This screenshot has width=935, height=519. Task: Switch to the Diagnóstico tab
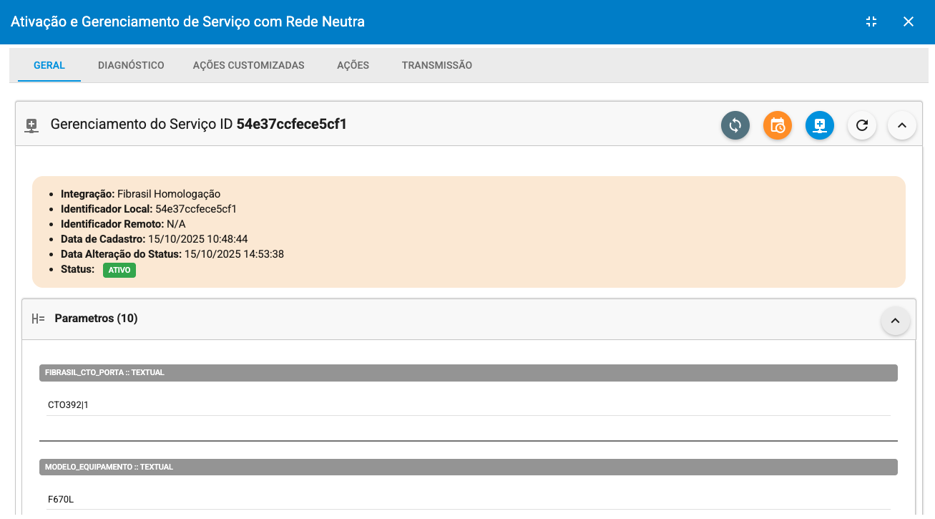coord(131,65)
